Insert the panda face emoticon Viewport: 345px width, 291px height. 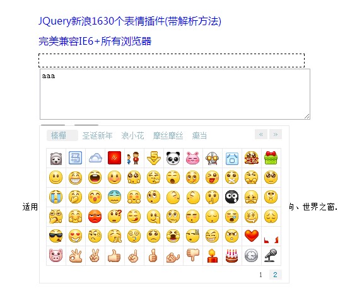pos(173,158)
